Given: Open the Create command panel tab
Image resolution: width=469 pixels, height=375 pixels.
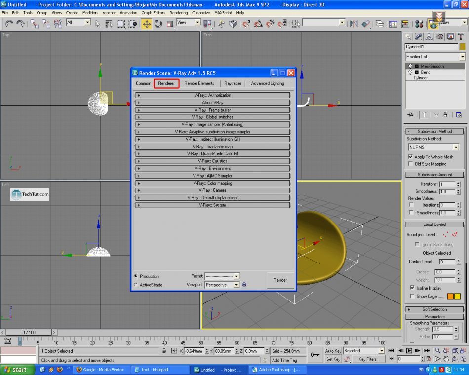Looking at the screenshot, I should click(x=408, y=37).
